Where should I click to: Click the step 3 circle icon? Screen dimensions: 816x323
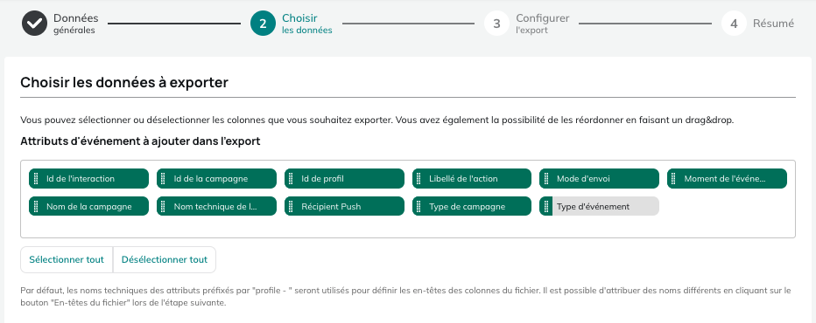coord(496,24)
